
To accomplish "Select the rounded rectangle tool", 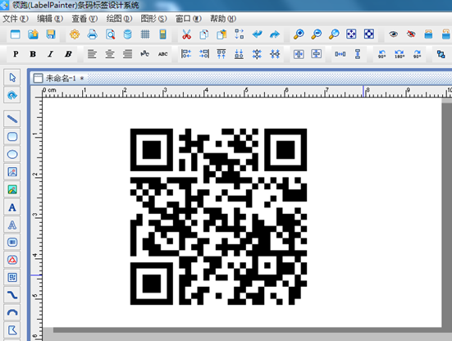I will 12,136.
